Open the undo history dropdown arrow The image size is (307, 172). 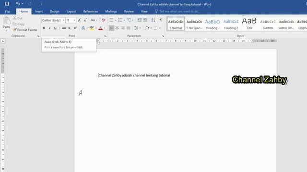coord(23,4)
